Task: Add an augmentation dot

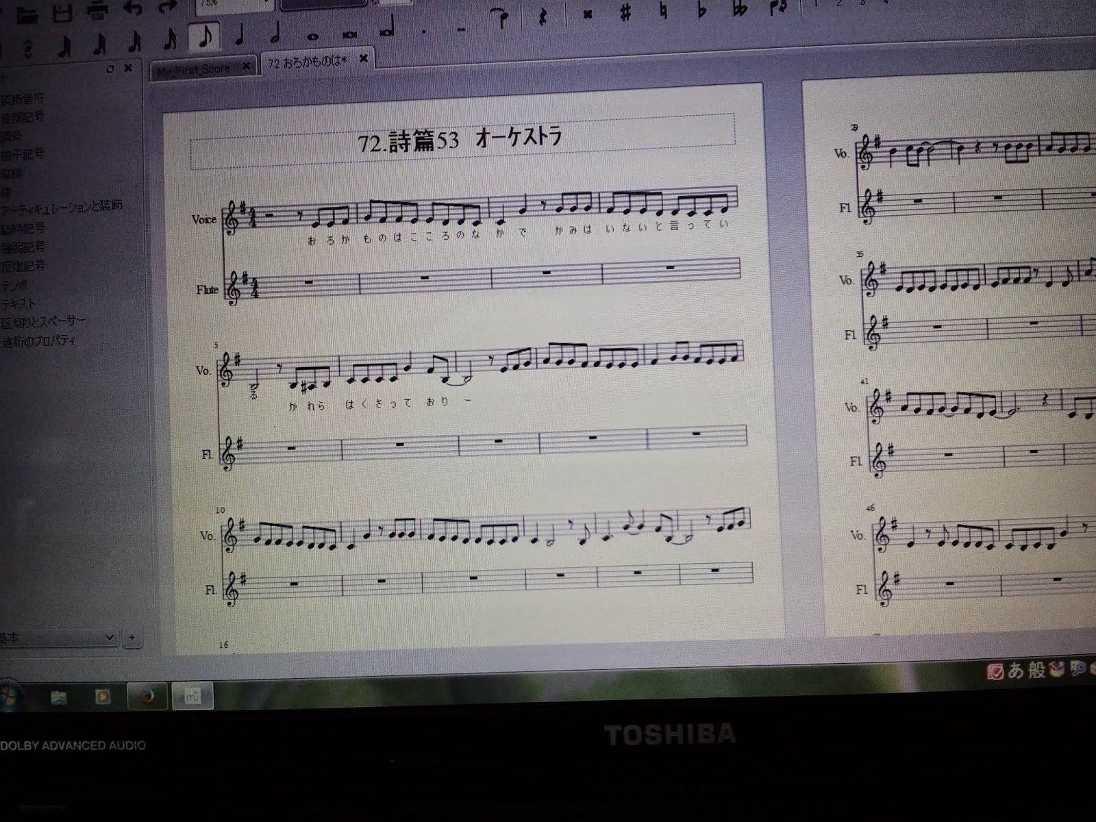Action: coord(425,32)
